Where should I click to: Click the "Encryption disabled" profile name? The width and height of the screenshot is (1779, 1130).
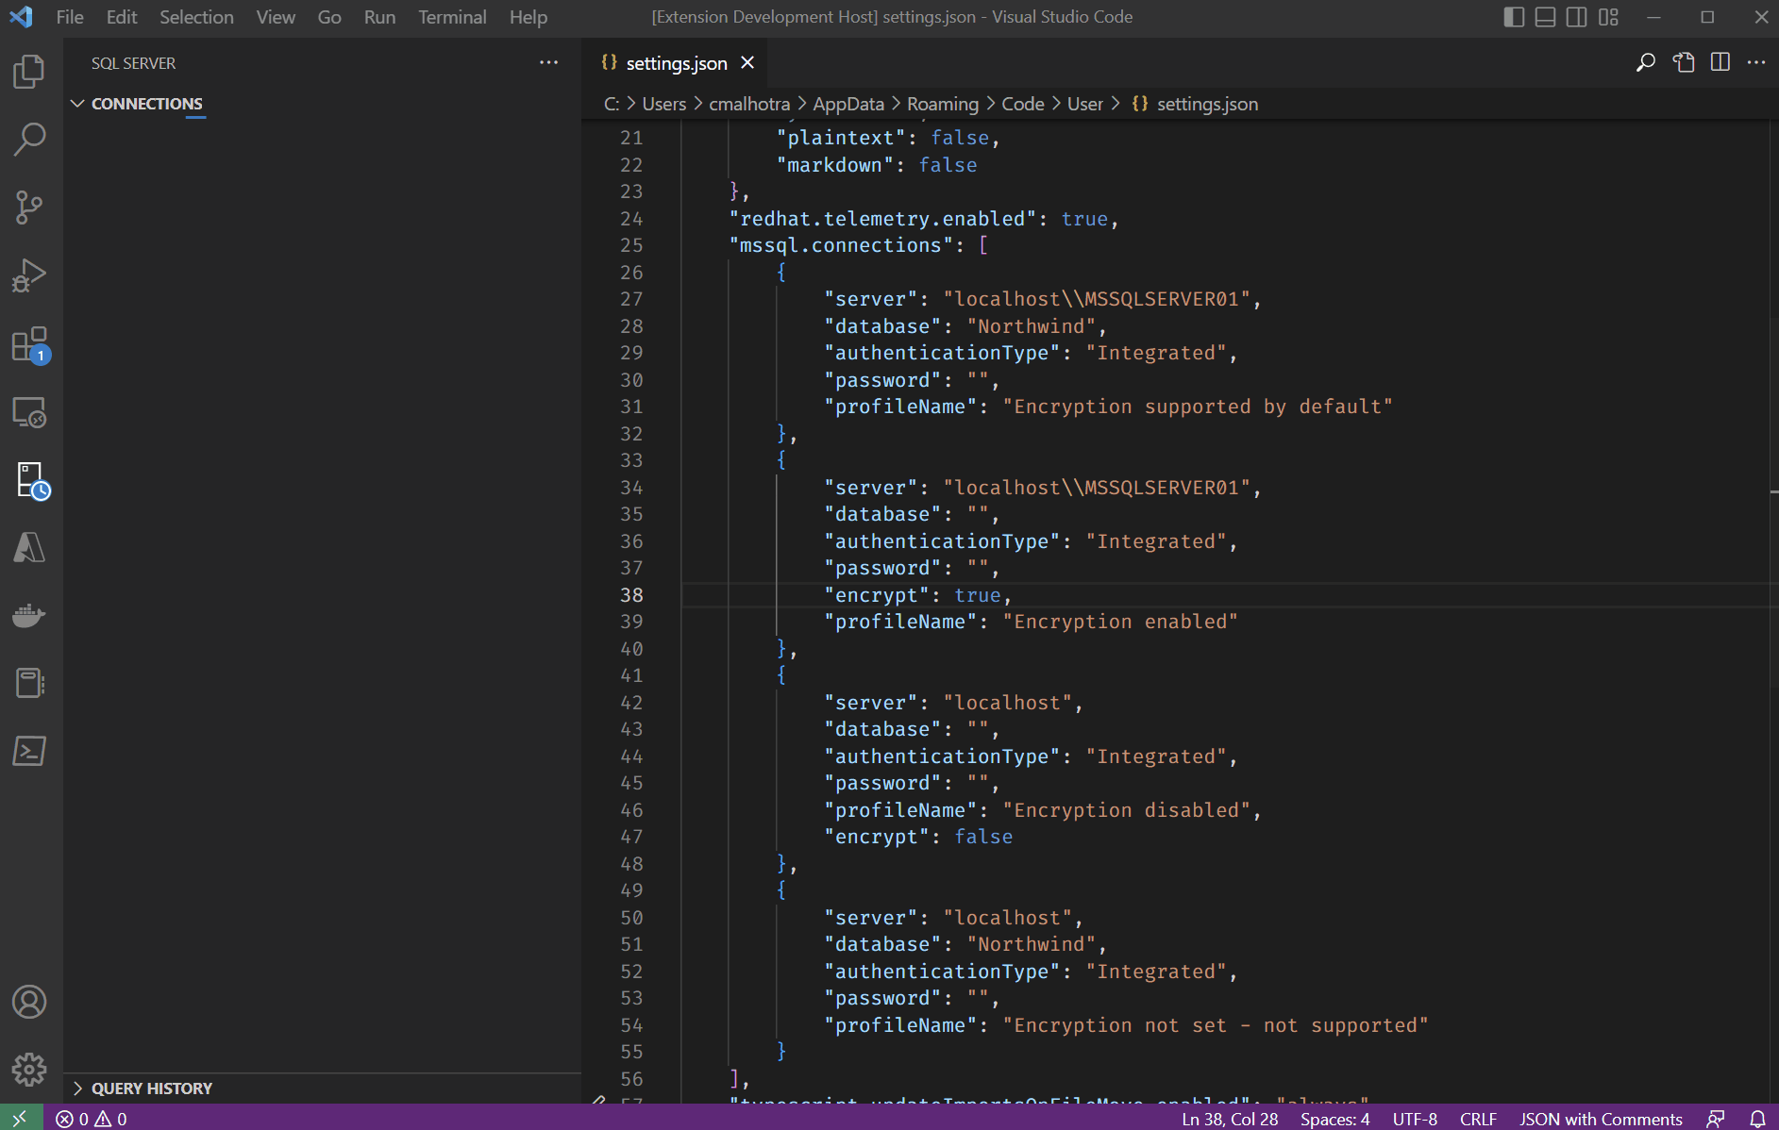point(1126,810)
